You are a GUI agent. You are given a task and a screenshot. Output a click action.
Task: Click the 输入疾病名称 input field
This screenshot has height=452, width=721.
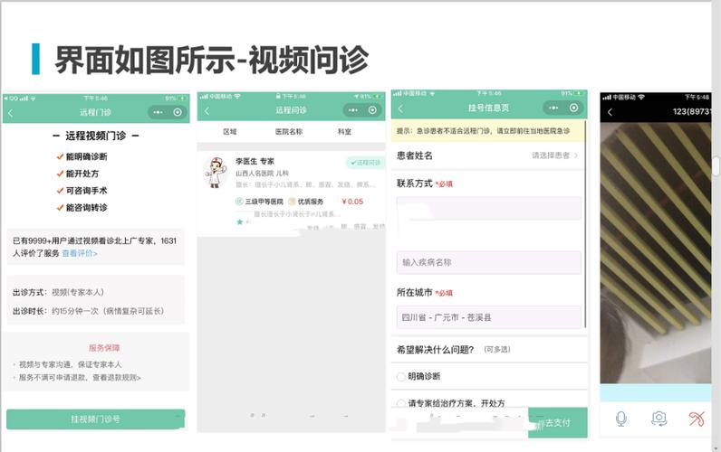[488, 262]
